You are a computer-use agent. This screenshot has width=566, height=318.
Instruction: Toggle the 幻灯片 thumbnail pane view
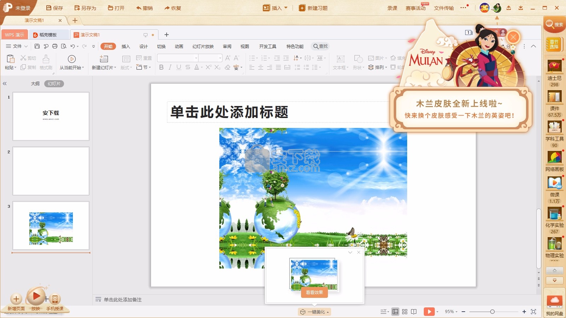point(54,84)
